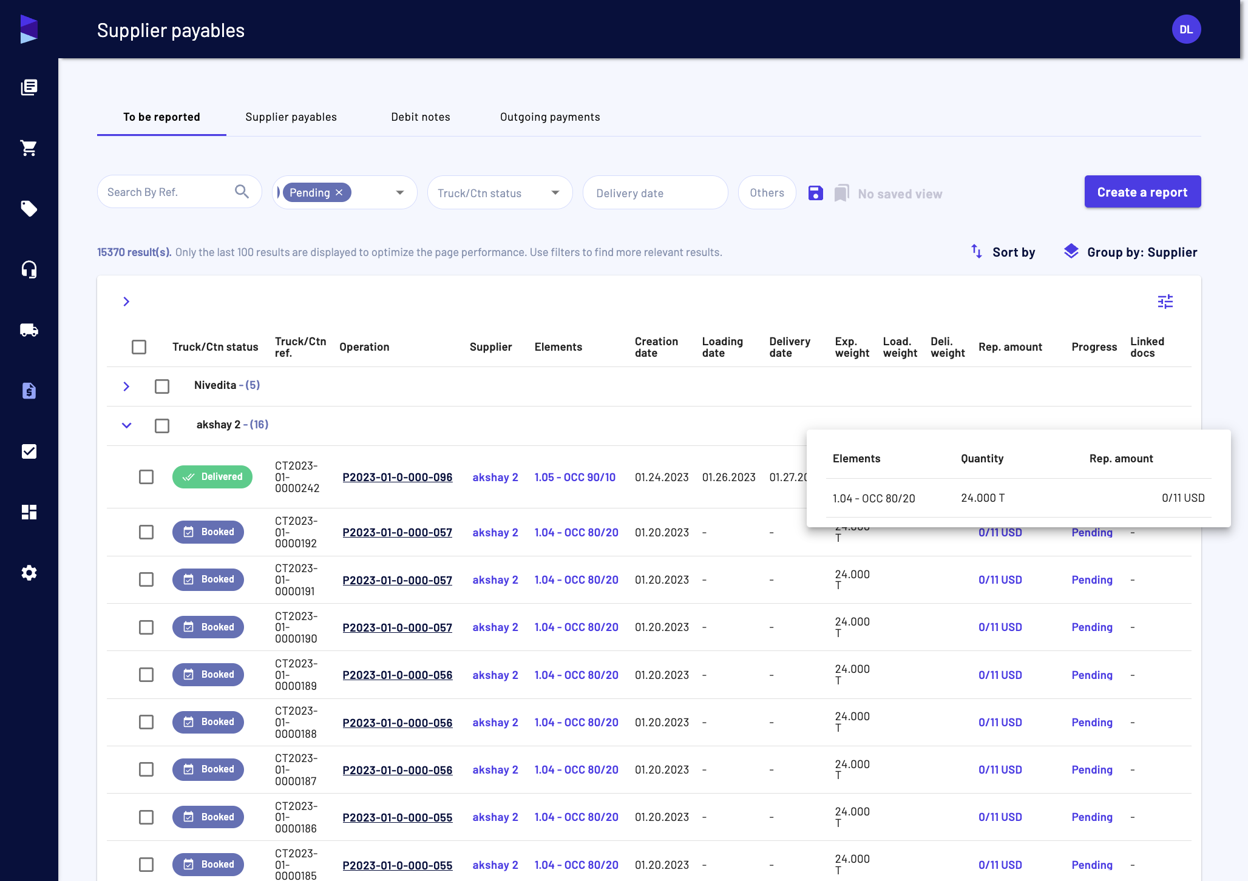Image resolution: width=1248 pixels, height=881 pixels.
Task: Click the 1.05 - OCC 90/10 element link
Action: (x=575, y=478)
